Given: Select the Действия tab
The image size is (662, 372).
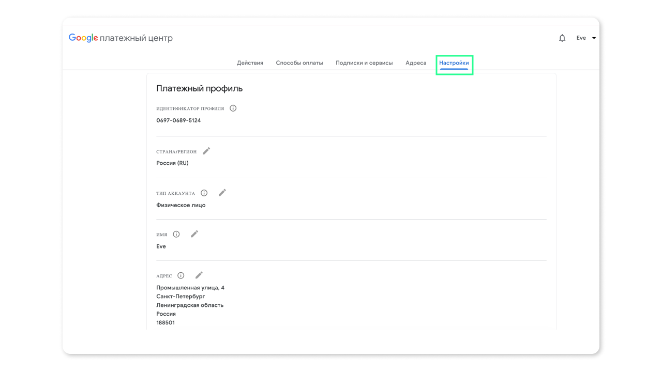Looking at the screenshot, I should (x=250, y=63).
